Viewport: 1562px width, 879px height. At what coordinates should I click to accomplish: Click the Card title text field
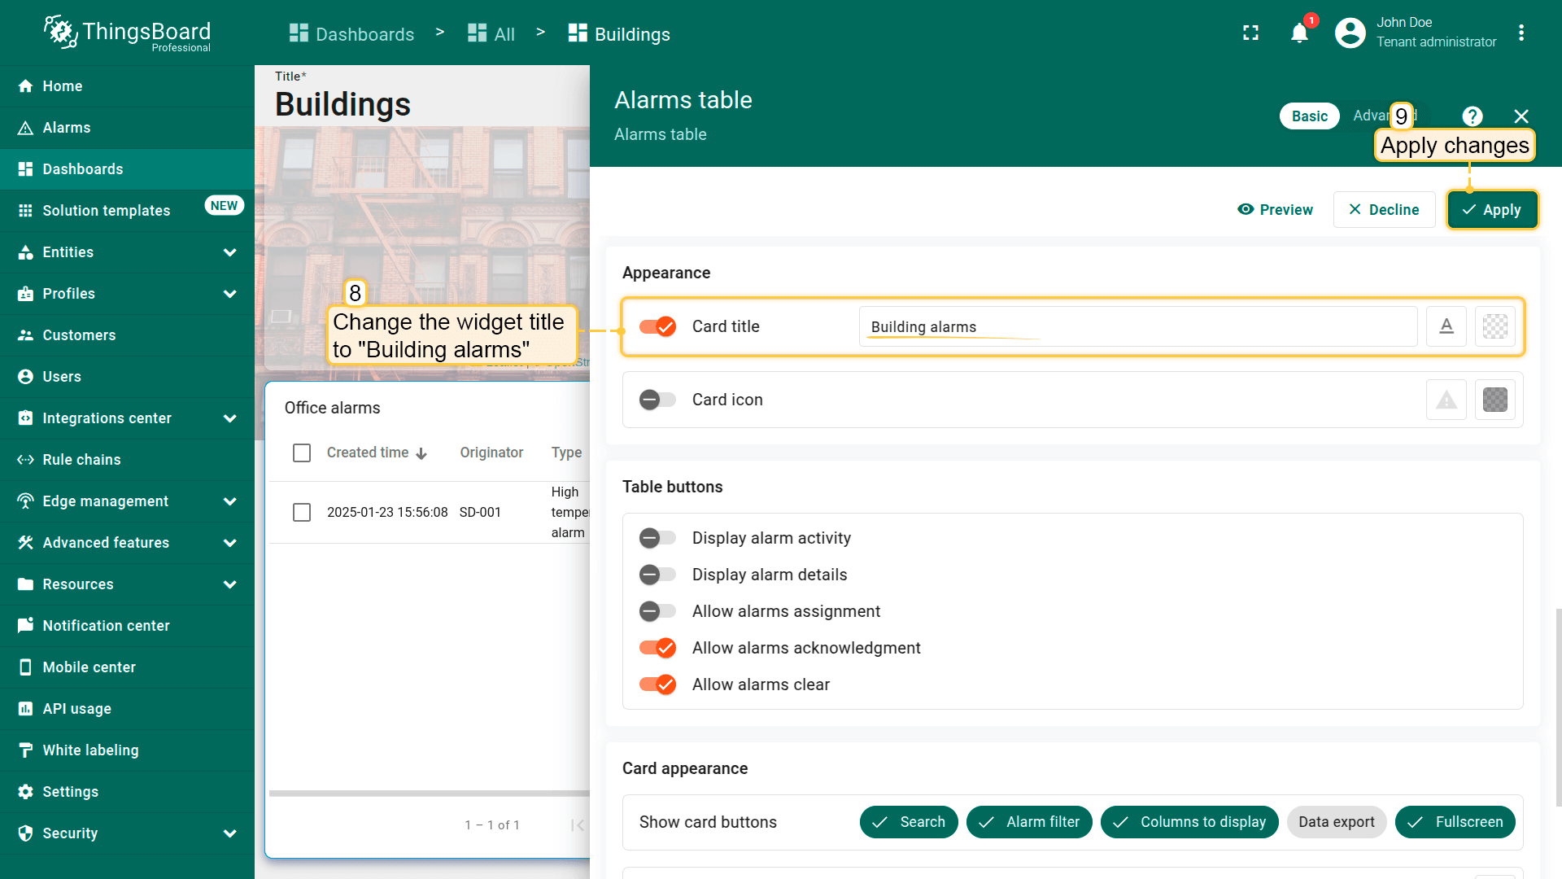1137,326
